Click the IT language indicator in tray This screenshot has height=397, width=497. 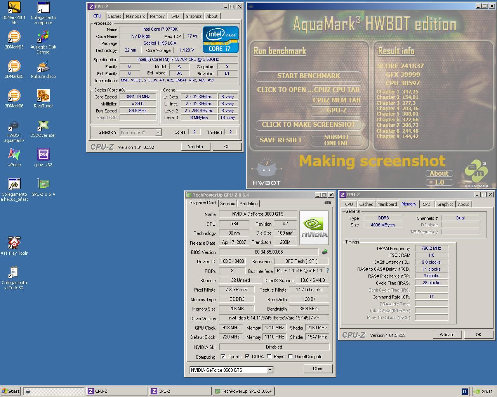(464, 392)
